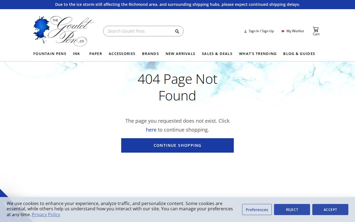Viewport: 355px width, 222px height.
Task: Go to New Arrivals
Action: (x=180, y=54)
